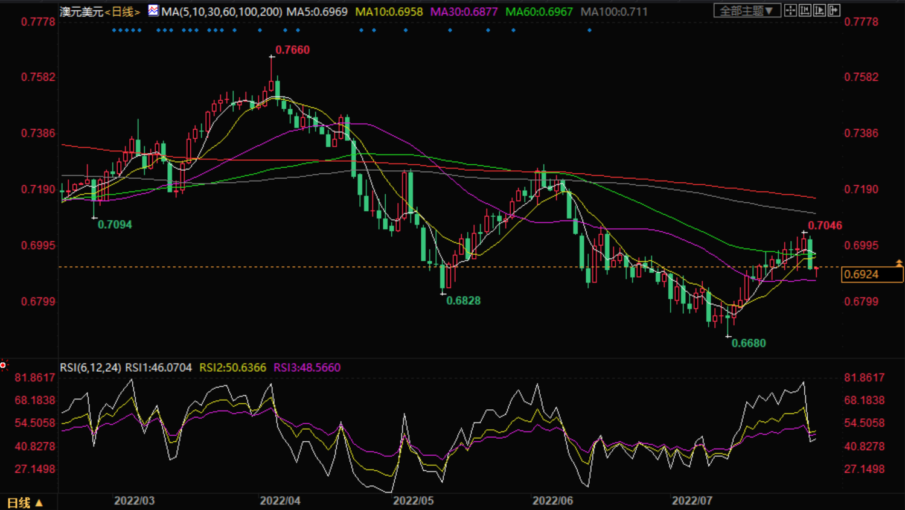Click the shift chart right icon
Viewport: 905px width, 510px height.
834,10
